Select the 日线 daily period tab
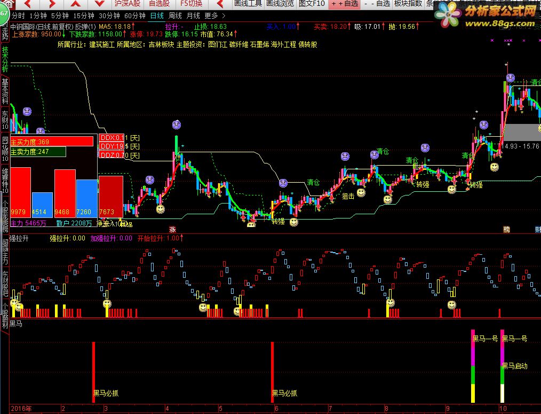 click(x=157, y=16)
